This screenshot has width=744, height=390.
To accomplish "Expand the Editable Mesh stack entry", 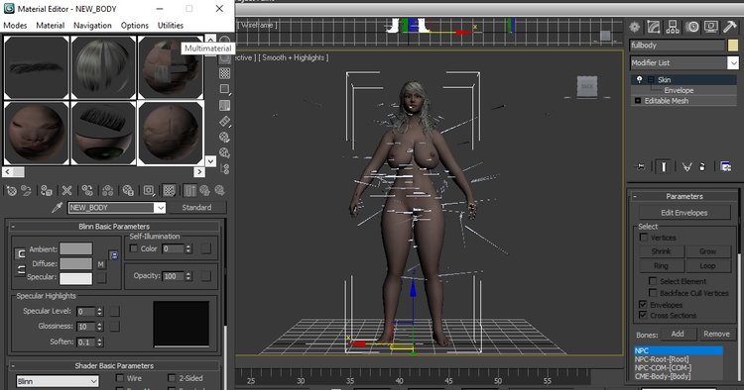I will 638,100.
